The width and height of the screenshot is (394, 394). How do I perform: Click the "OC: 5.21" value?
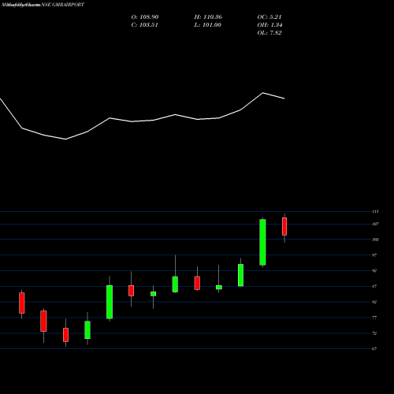(x=269, y=17)
